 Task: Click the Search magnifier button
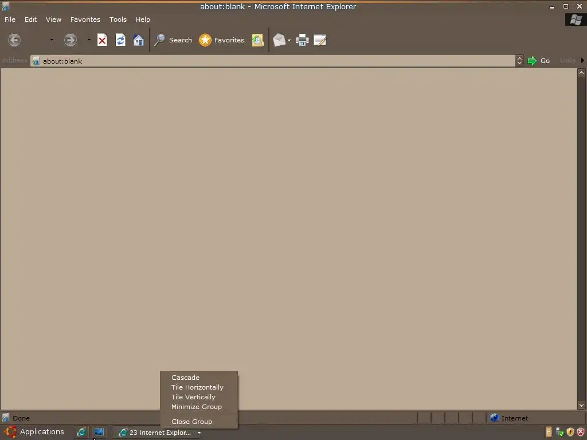coord(173,40)
